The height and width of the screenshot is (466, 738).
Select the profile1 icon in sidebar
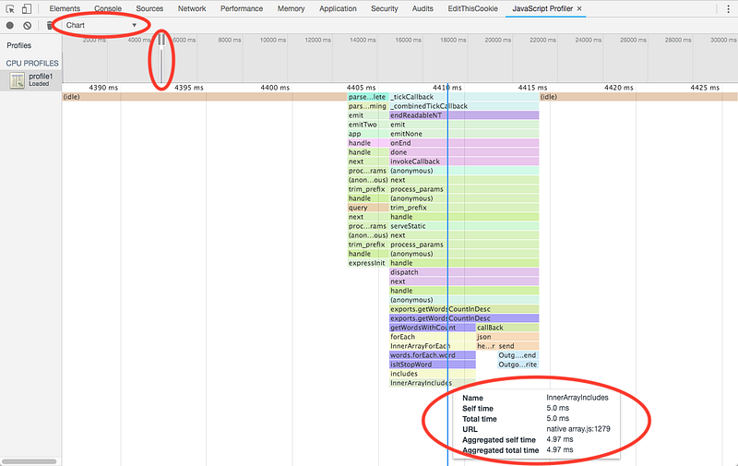18,80
